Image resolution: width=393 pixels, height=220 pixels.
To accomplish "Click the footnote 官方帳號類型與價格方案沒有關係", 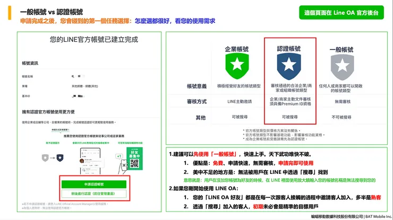I will click(x=271, y=130).
